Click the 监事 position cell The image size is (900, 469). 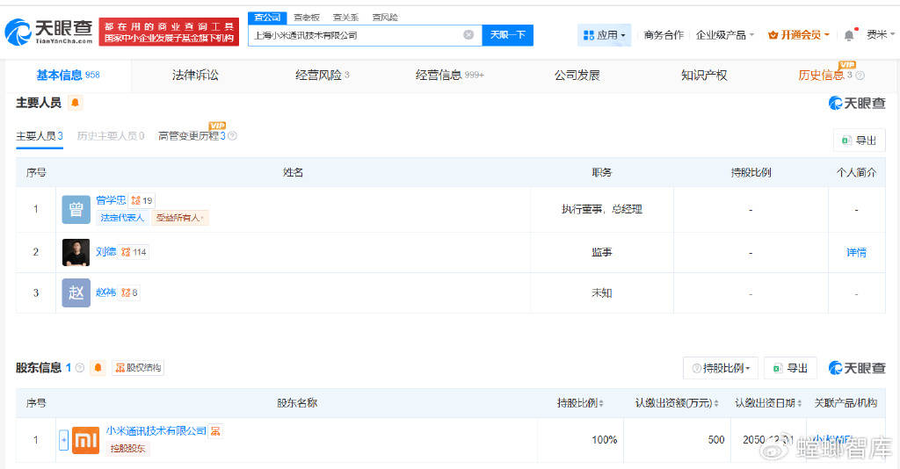click(x=601, y=252)
